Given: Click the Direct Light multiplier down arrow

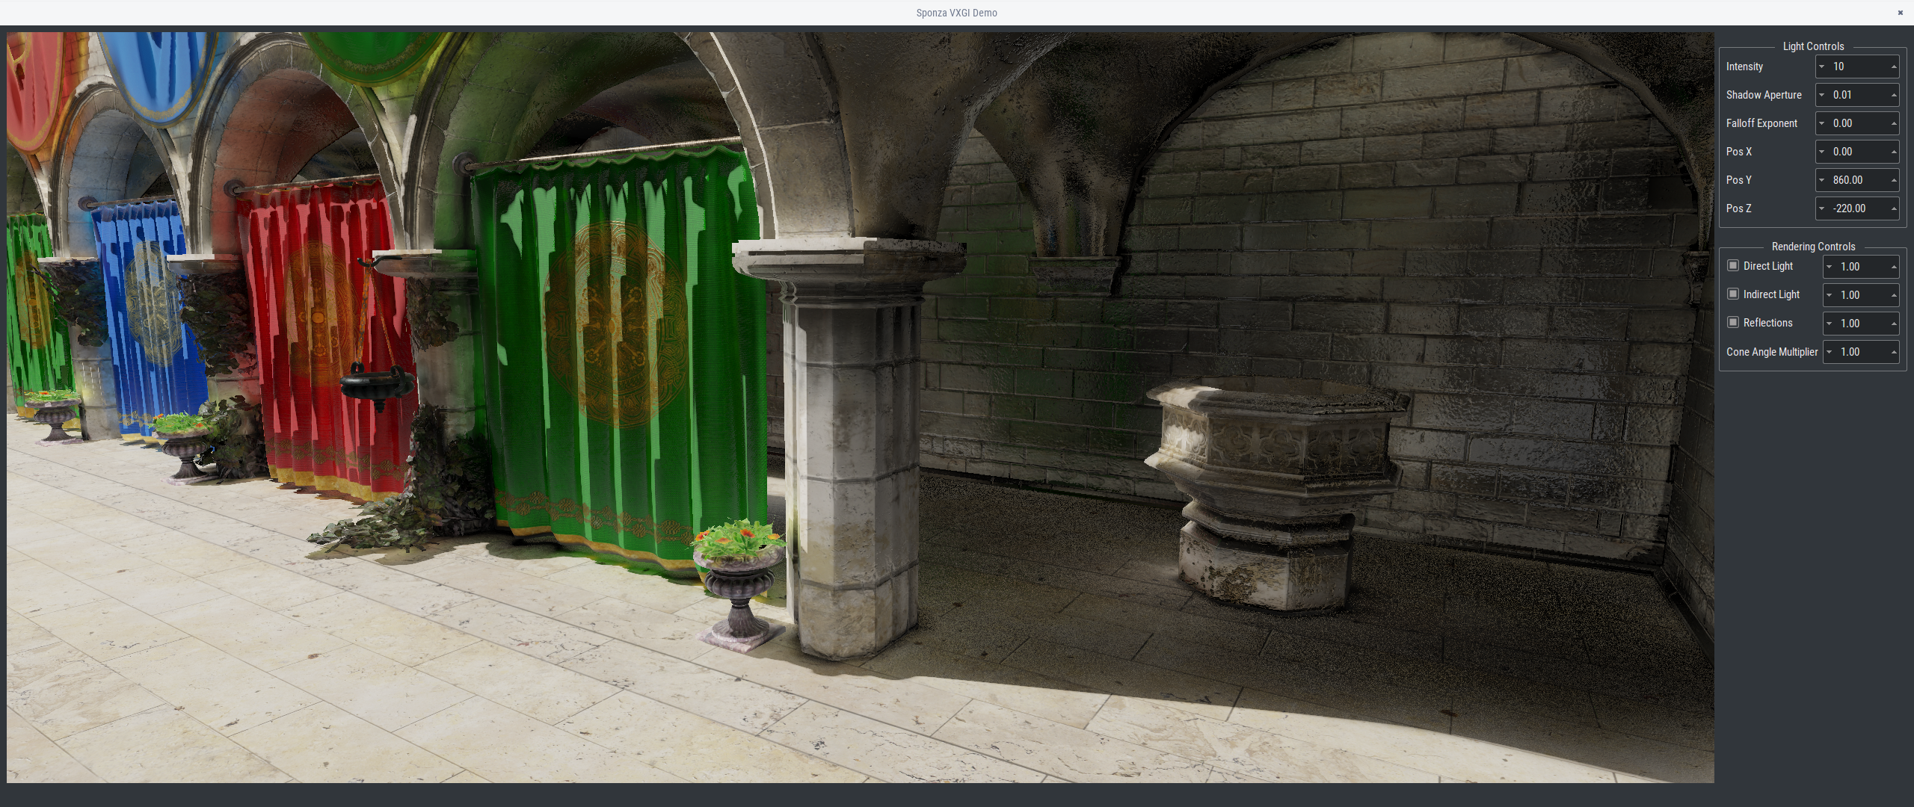Looking at the screenshot, I should tap(1829, 266).
